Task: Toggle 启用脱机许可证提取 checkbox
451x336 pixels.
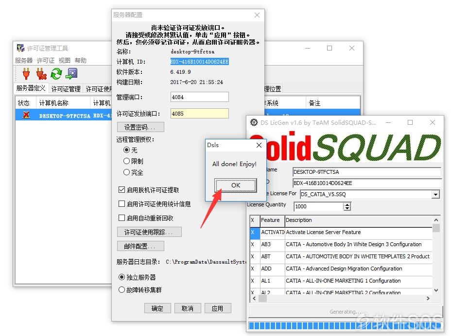Action: tap(121, 190)
